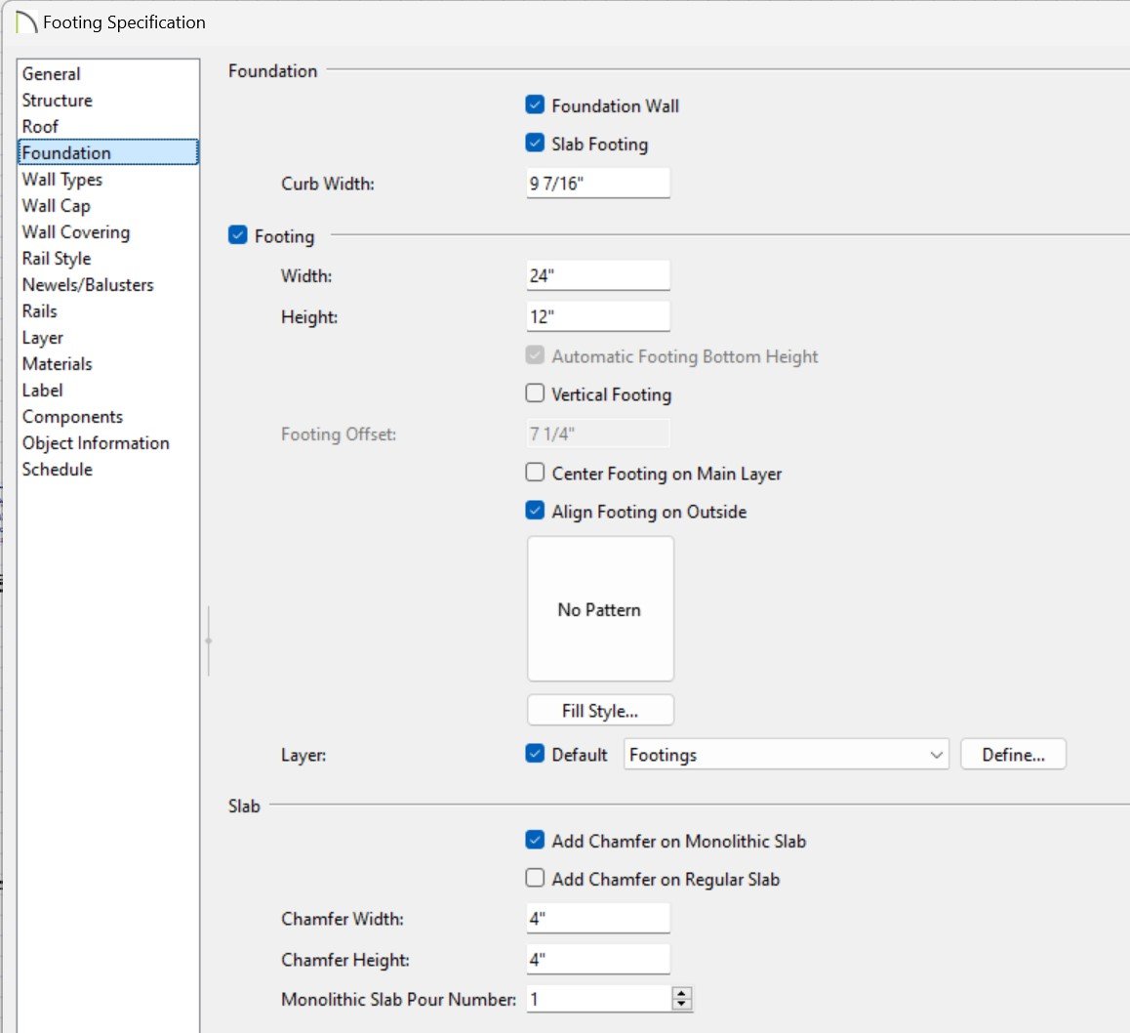
Task: Click the Curb Width input field
Action: click(x=598, y=183)
